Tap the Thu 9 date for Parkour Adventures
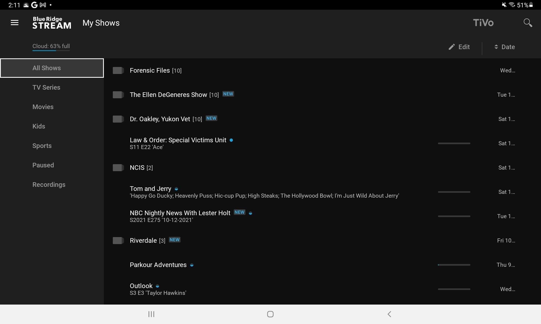This screenshot has width=541, height=324. (x=506, y=265)
